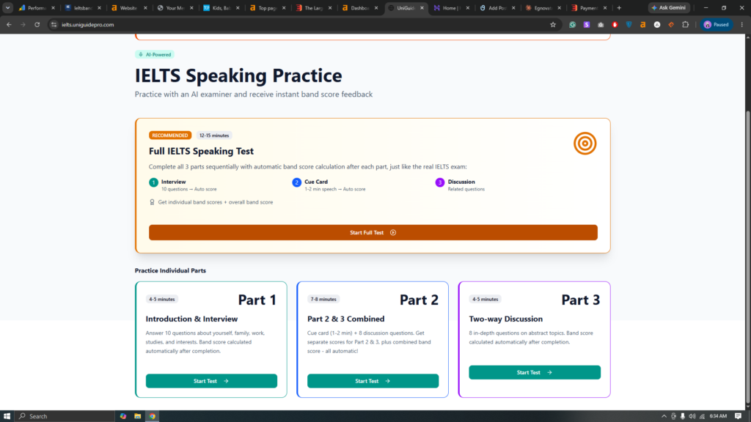Go back to the previous page
Image resolution: width=751 pixels, height=422 pixels.
tap(9, 24)
